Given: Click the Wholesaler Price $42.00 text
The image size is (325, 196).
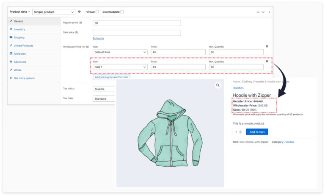Looking at the screenshot, I should [x=250, y=105].
